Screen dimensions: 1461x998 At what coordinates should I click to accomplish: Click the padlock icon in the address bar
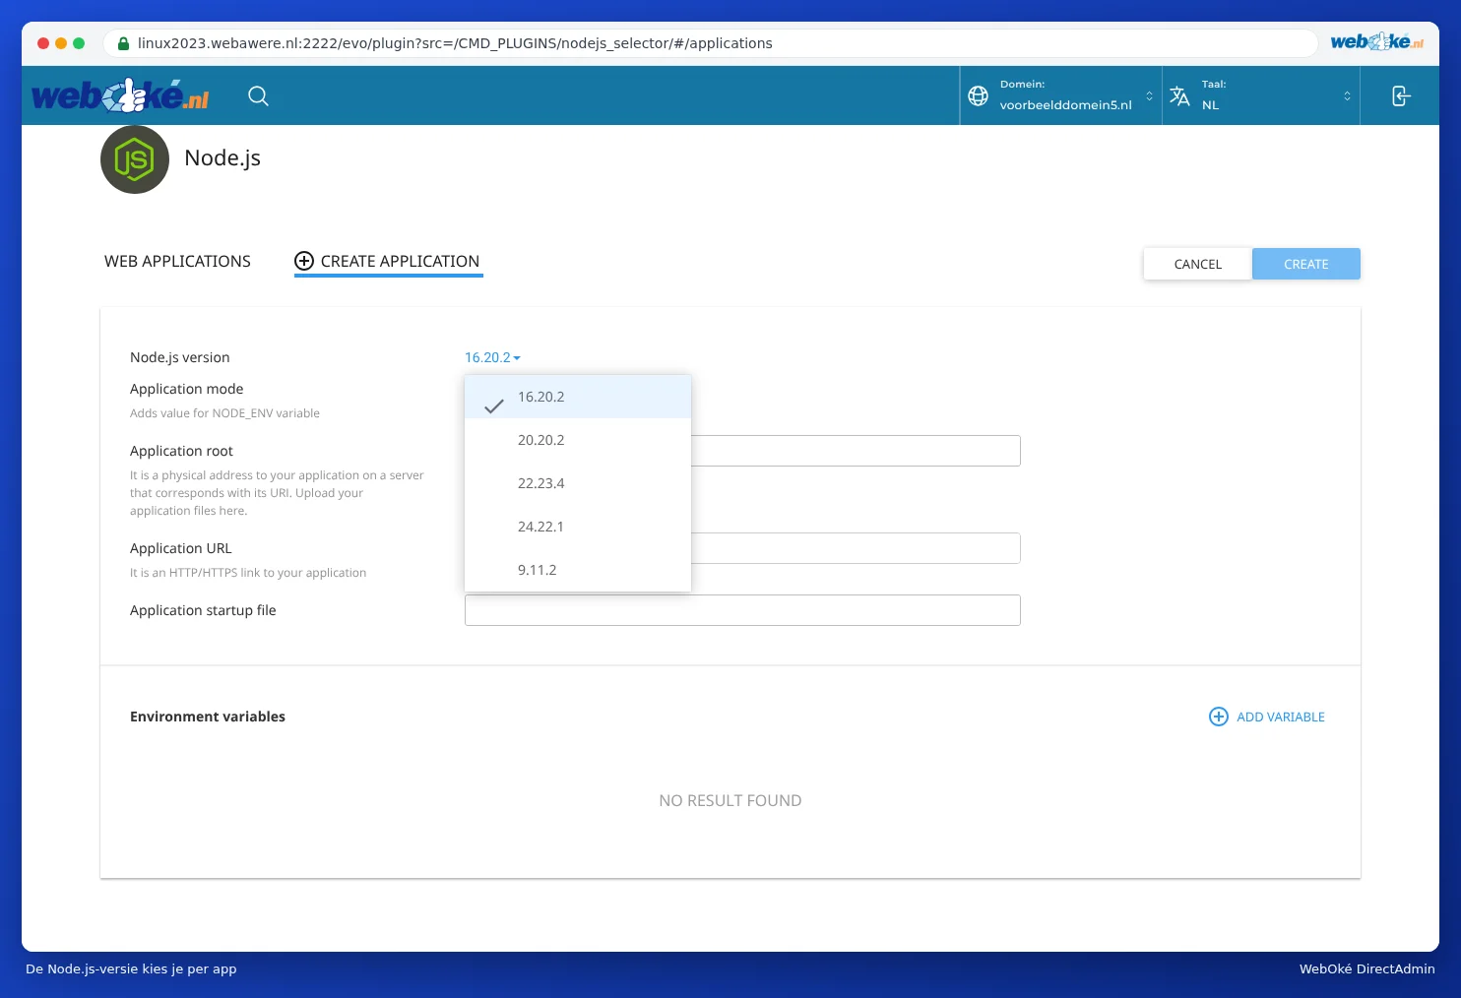123,43
